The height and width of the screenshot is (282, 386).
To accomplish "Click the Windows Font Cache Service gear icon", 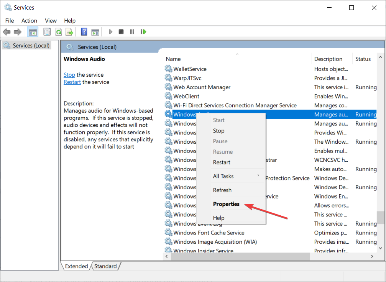I will 168,233.
